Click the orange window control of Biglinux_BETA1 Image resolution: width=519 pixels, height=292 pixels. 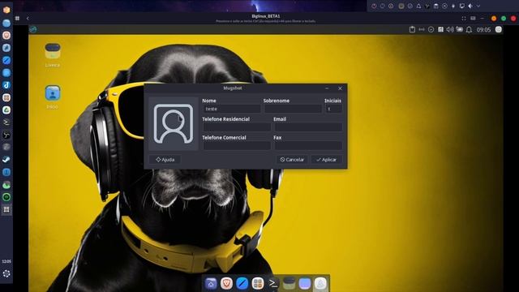pyautogui.click(x=494, y=19)
